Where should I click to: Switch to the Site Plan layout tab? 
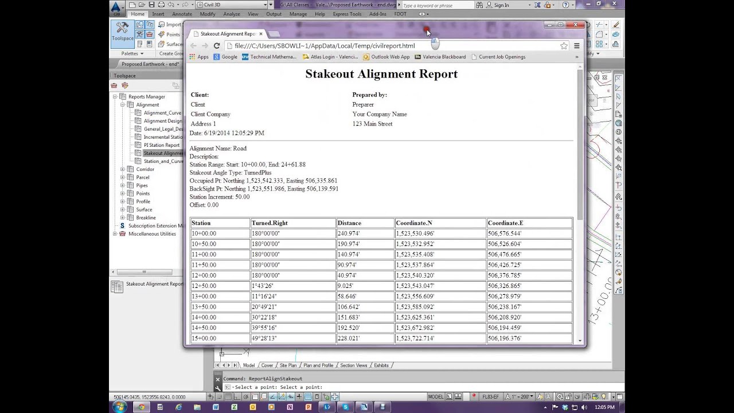pos(288,365)
